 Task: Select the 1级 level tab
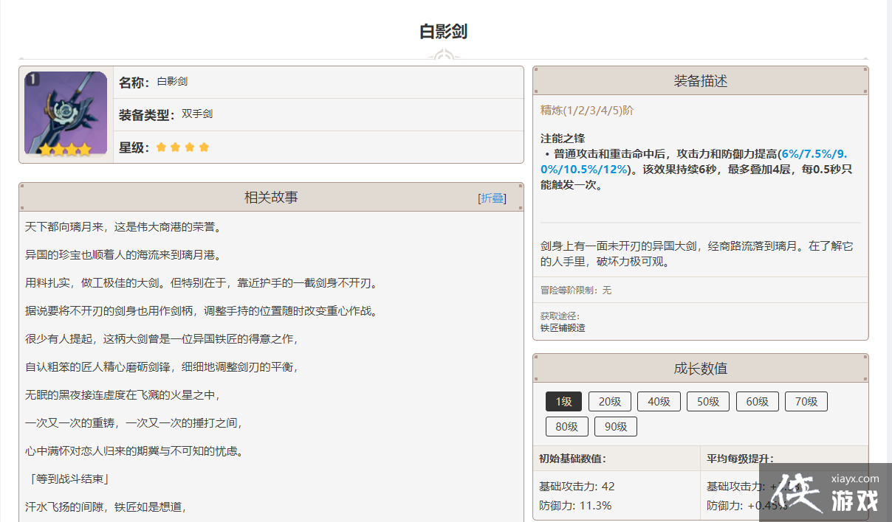[563, 402]
